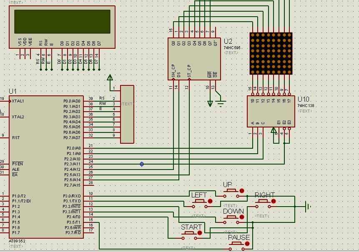Select the LCD module's green display screen
This screenshot has height=252, width=359.
pyautogui.click(x=62, y=22)
